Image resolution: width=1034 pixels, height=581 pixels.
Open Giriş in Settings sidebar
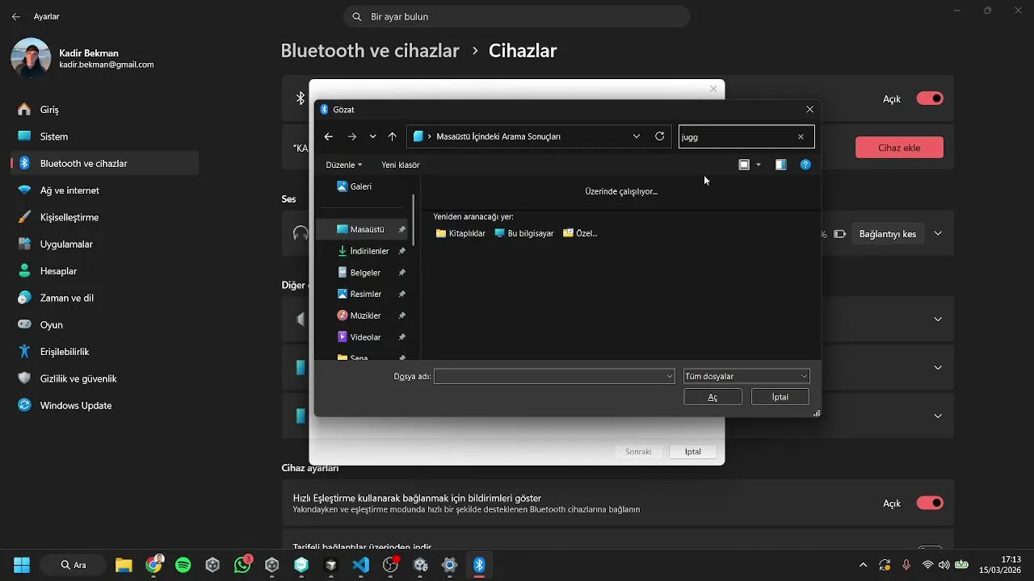tap(104, 110)
